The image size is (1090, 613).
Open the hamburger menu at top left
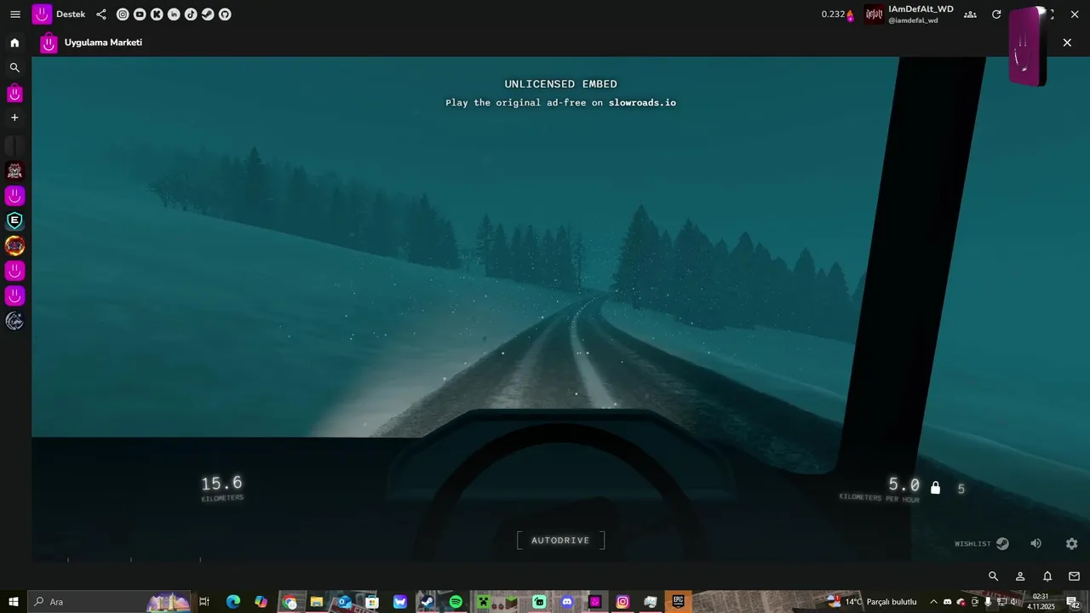click(15, 14)
